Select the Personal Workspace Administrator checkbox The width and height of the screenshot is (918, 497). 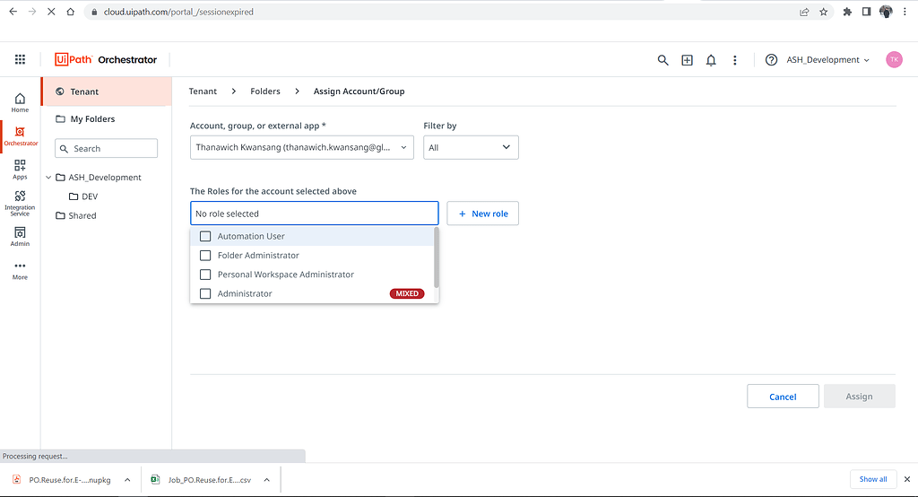205,275
